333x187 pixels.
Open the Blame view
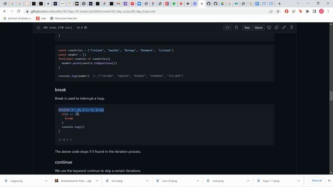tap(259, 28)
